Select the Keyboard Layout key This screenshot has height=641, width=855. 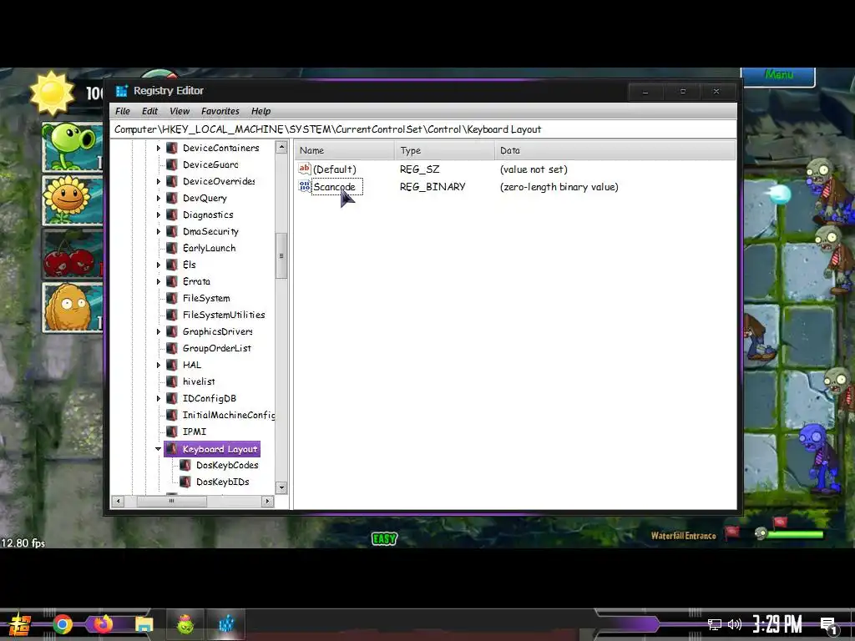[x=220, y=449]
